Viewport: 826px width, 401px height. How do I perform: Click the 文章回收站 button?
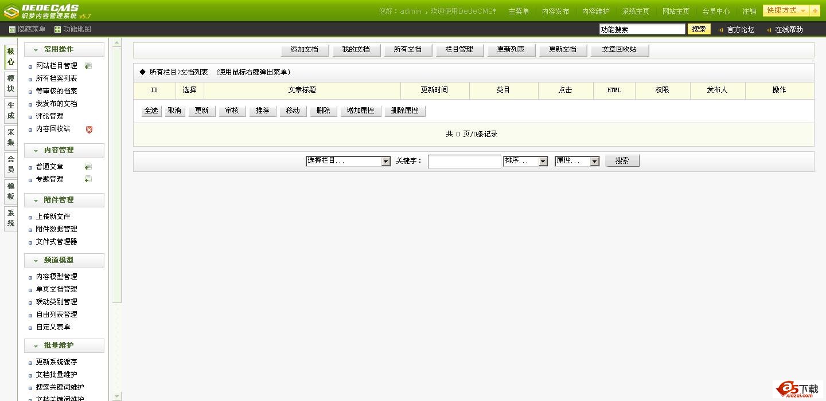point(619,50)
